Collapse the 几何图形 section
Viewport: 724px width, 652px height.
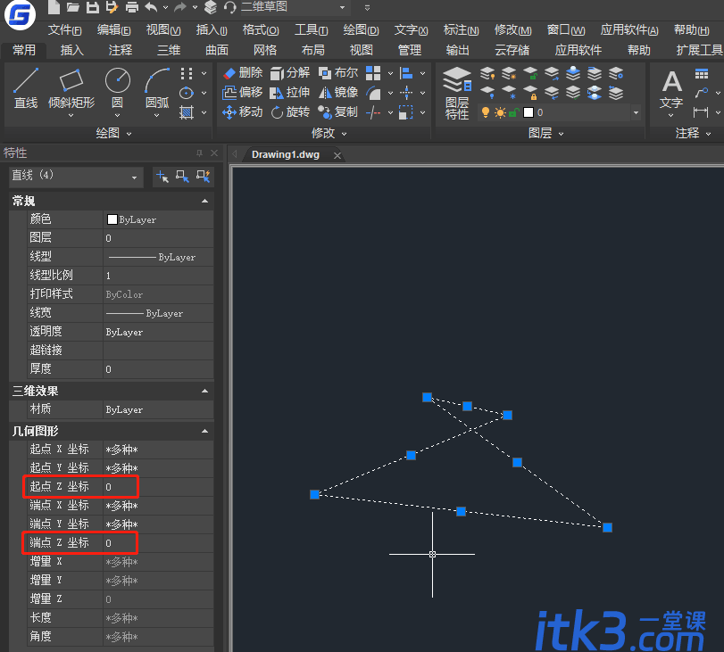tap(205, 431)
